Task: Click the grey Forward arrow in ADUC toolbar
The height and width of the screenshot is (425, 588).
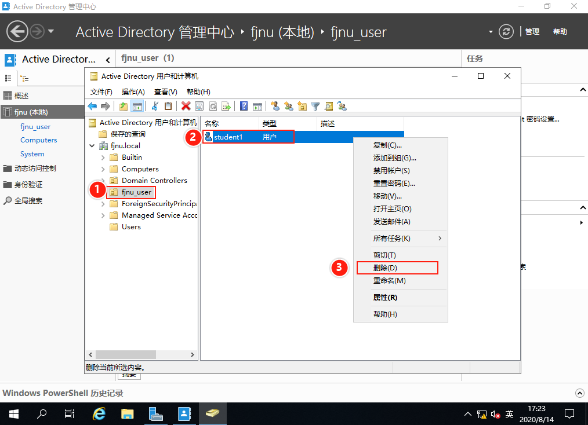Action: [x=106, y=107]
